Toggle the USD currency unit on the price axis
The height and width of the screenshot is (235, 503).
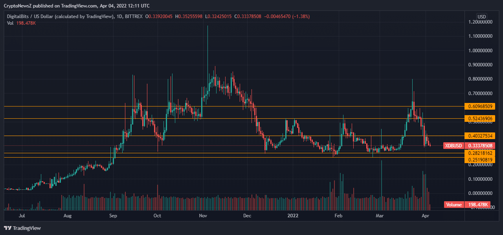click(481, 17)
